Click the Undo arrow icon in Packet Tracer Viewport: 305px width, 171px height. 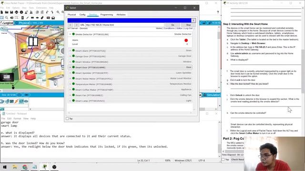(47, 12)
